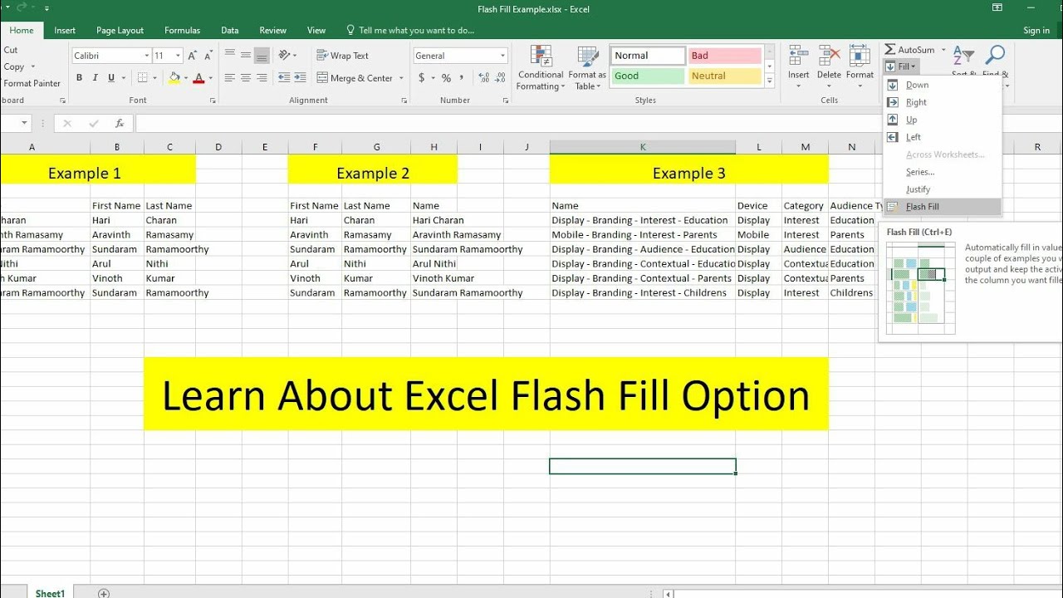1063x598 pixels.
Task: Apply the fill color bucket
Action: (x=174, y=78)
